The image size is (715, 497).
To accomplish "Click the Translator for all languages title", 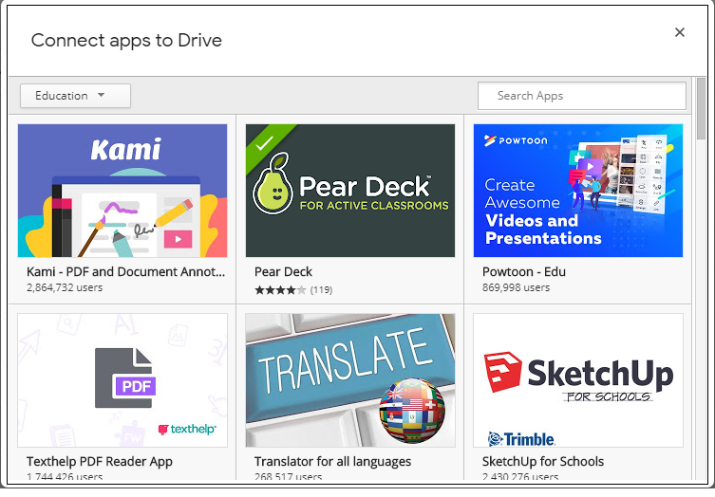I will click(x=333, y=462).
